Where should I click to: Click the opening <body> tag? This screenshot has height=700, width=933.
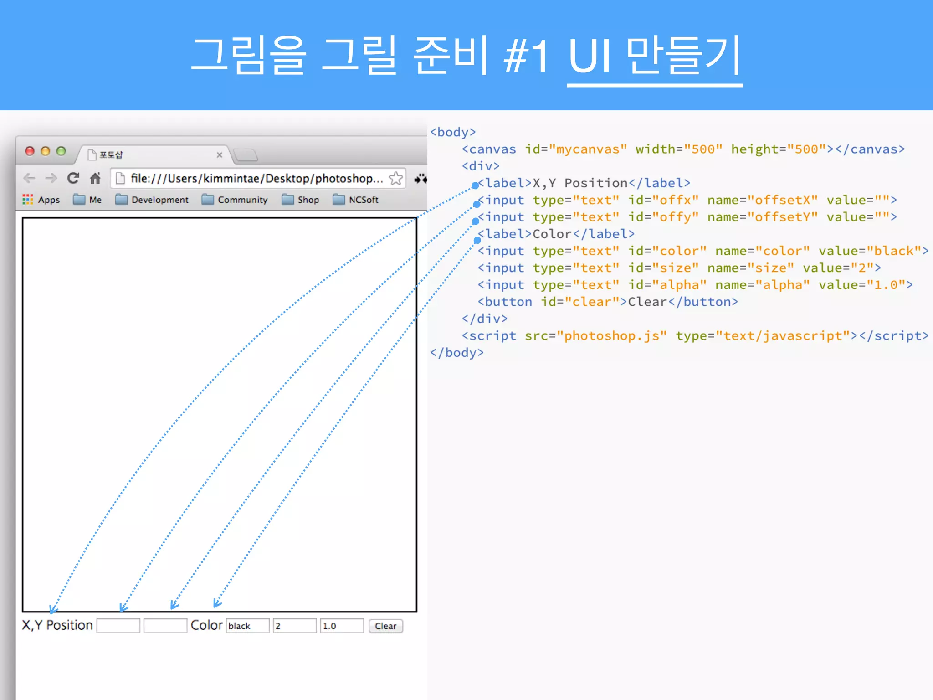tap(453, 132)
